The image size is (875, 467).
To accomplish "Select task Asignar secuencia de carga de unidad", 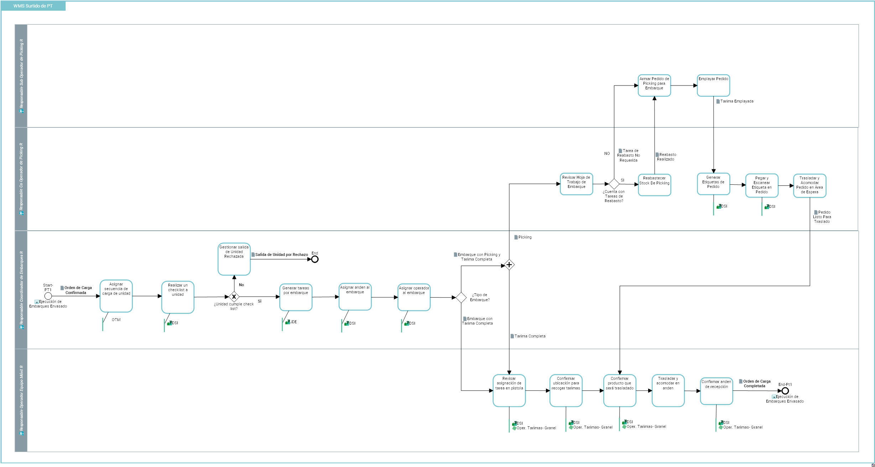I will 116,296.
